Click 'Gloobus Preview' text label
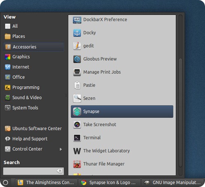This screenshot has height=187, width=205. pyautogui.click(x=100, y=59)
